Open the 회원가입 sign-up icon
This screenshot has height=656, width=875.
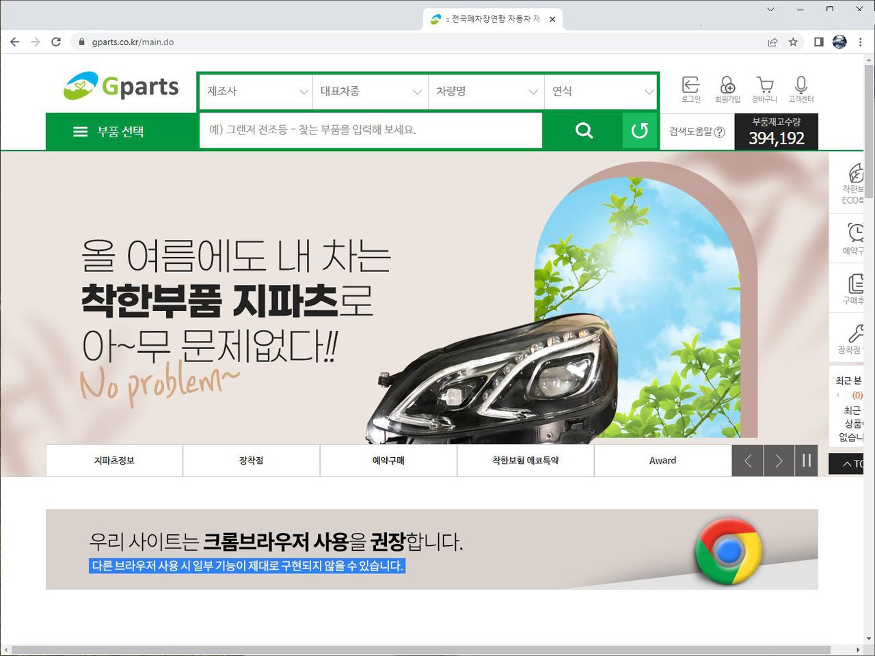[727, 90]
